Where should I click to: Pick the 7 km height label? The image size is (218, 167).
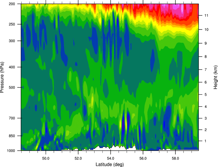[x=205, y=70]
